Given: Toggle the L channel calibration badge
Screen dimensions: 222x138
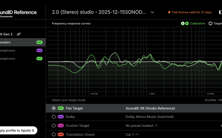Looking at the screenshot, I should pyautogui.click(x=183, y=23).
